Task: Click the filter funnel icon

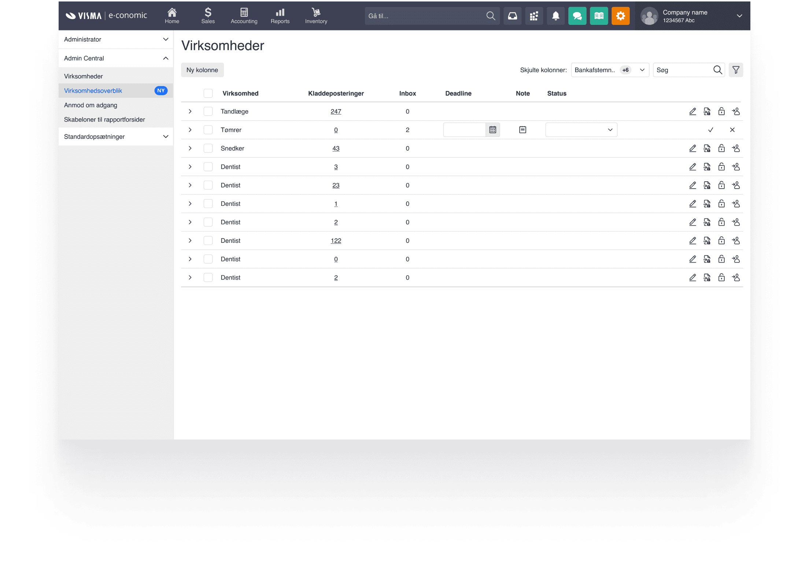Action: click(736, 70)
